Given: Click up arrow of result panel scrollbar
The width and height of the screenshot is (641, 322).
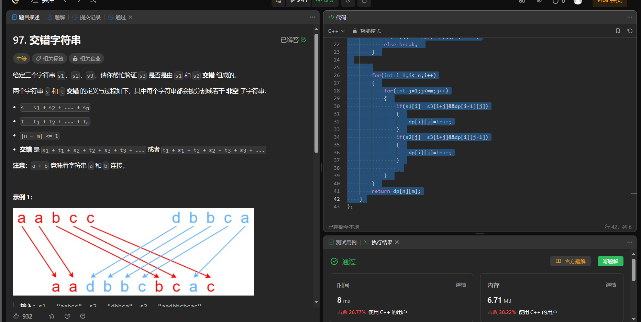Looking at the screenshot, I should pos(633,254).
